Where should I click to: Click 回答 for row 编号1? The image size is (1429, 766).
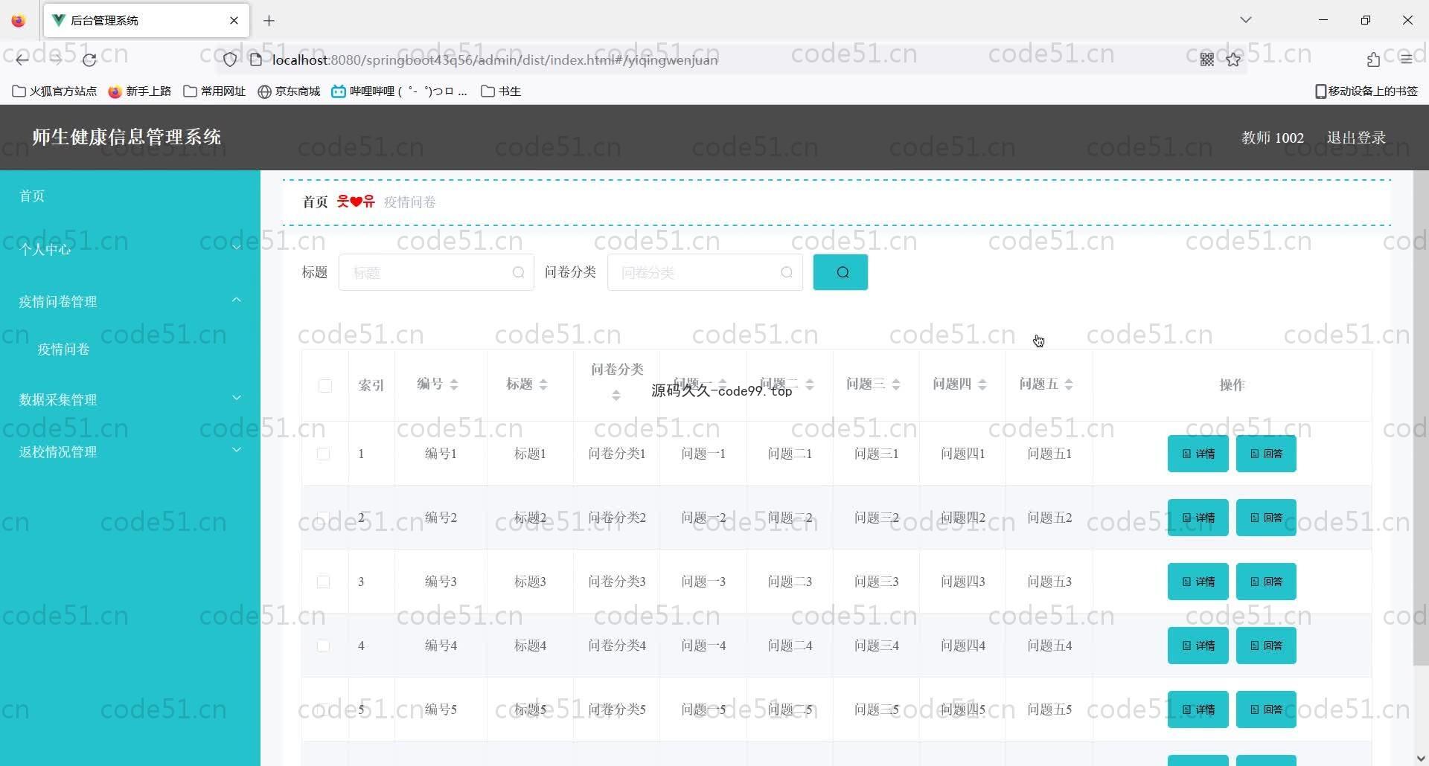click(1266, 454)
